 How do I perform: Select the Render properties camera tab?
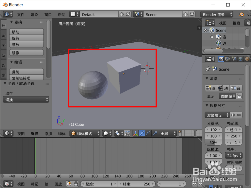221,59
